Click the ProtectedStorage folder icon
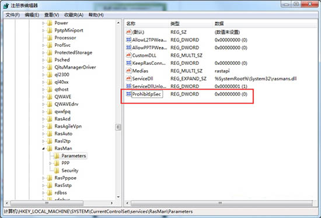 click(50, 53)
